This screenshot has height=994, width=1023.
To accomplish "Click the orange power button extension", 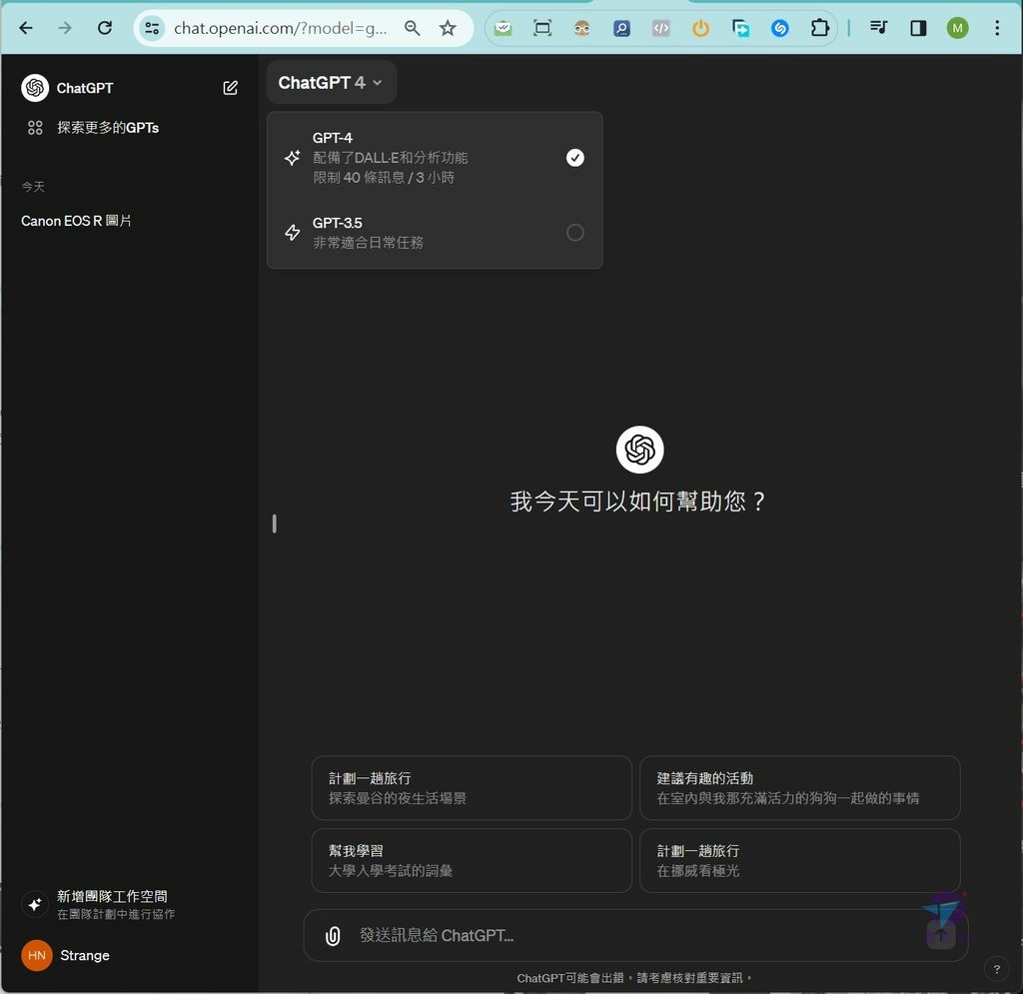I will point(700,28).
